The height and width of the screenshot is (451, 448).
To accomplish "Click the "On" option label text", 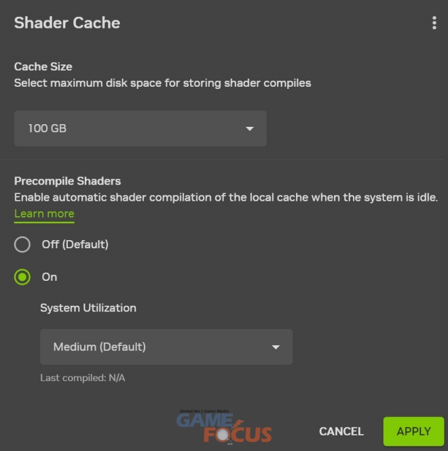I will 50,277.
